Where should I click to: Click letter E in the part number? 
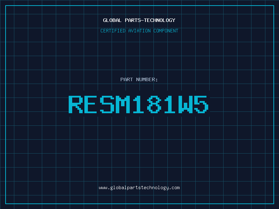pos(90,104)
